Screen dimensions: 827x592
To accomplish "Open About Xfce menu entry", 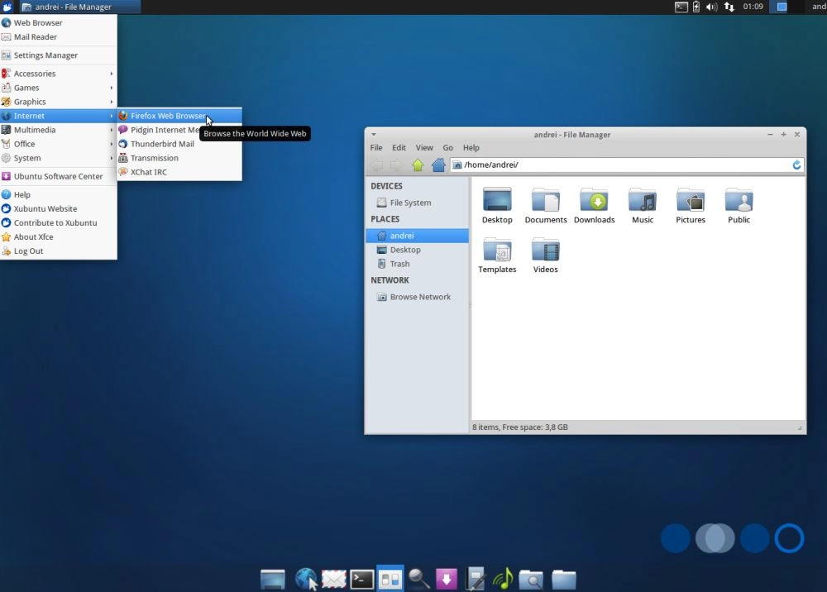I will [x=58, y=237].
